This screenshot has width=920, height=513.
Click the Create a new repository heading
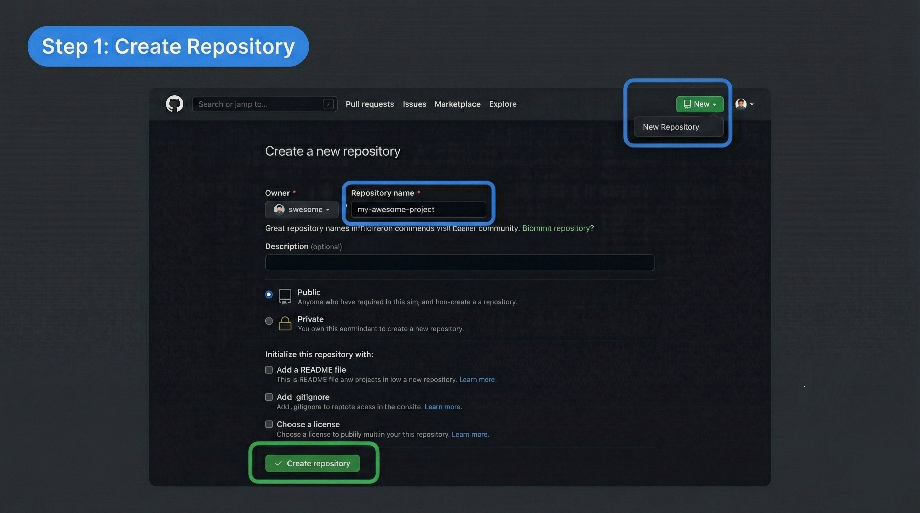(x=333, y=151)
